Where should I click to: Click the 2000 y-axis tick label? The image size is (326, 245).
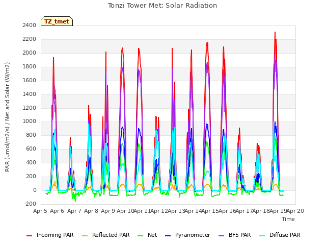[x=30, y=53]
